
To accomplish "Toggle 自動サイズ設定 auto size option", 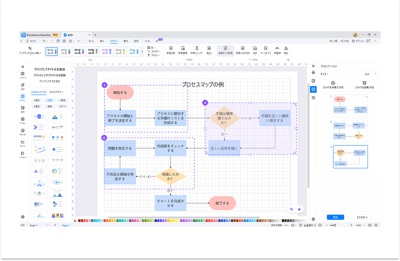I will pyautogui.click(x=225, y=48).
